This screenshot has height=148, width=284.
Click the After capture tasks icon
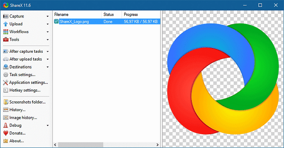point(6,51)
